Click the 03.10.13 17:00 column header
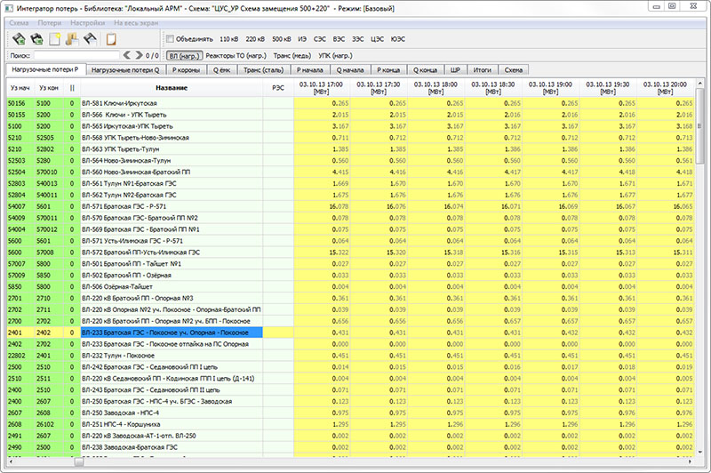Viewport: 711px width, 473px height. [x=322, y=87]
